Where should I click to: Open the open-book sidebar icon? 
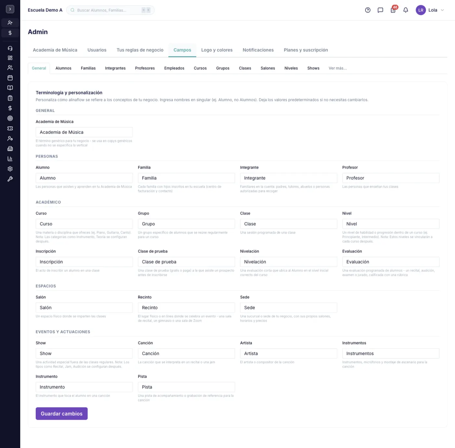pyautogui.click(x=10, y=88)
